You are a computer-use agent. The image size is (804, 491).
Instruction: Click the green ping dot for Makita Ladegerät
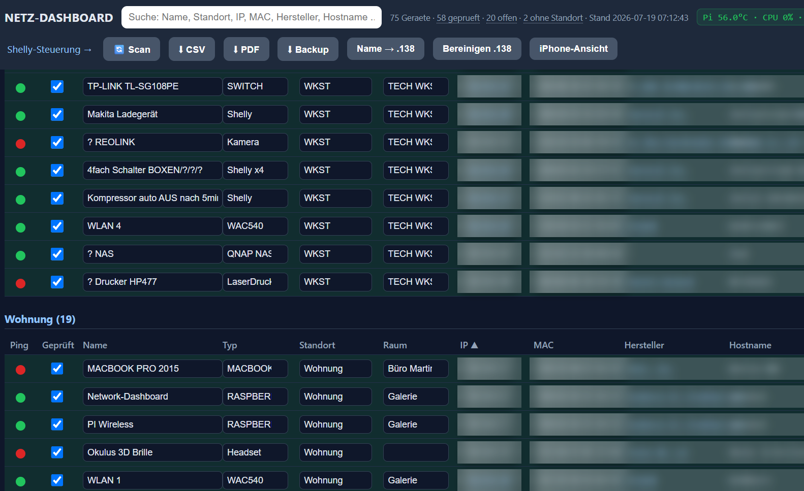click(x=20, y=116)
